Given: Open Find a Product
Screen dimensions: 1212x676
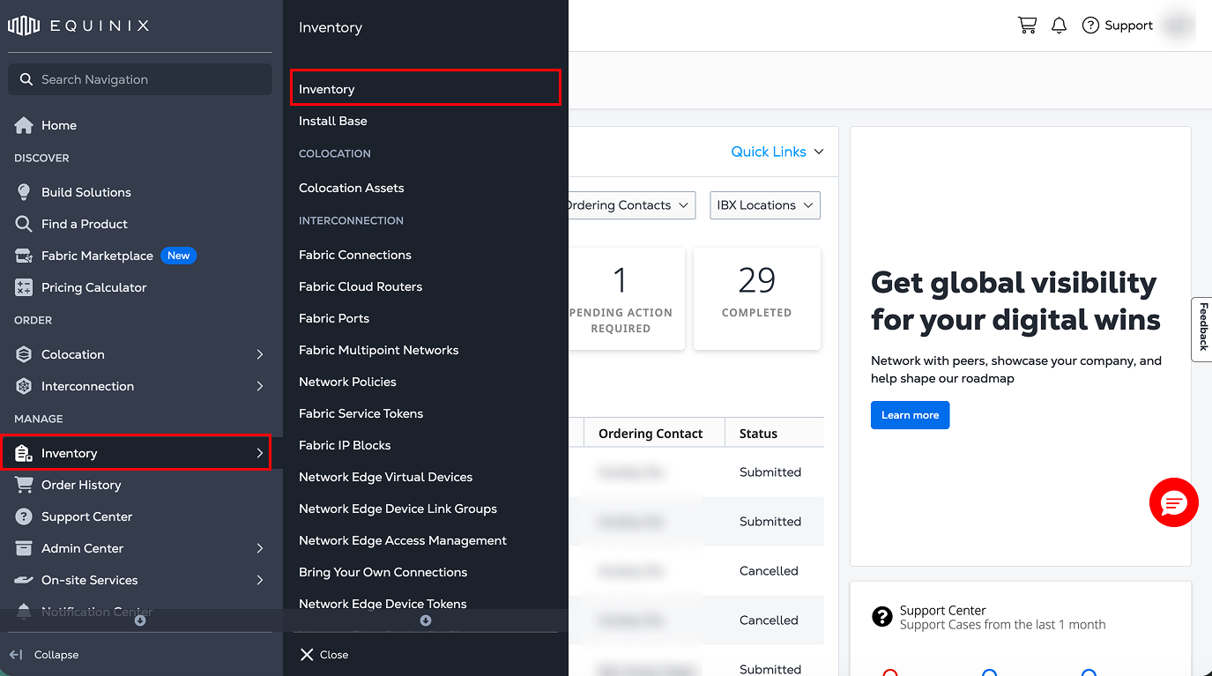Looking at the screenshot, I should click(x=85, y=224).
